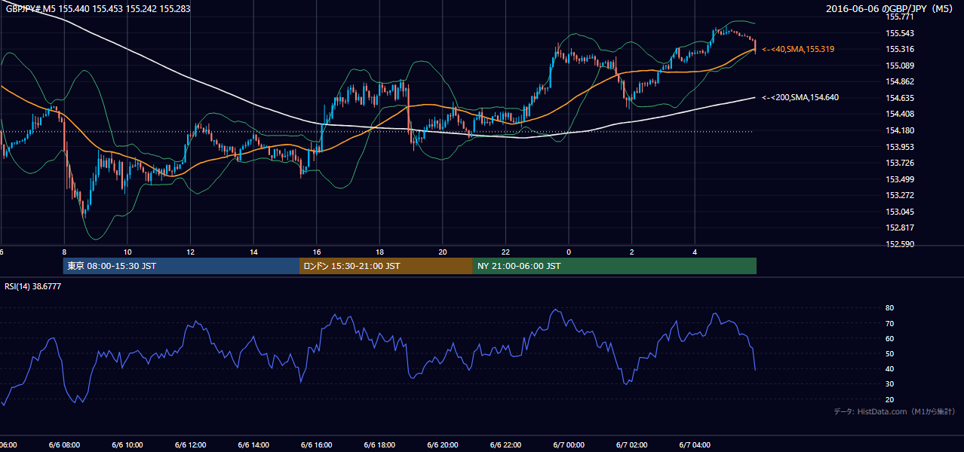
Task: Click the 154.180 price axis label
Action: click(x=900, y=130)
